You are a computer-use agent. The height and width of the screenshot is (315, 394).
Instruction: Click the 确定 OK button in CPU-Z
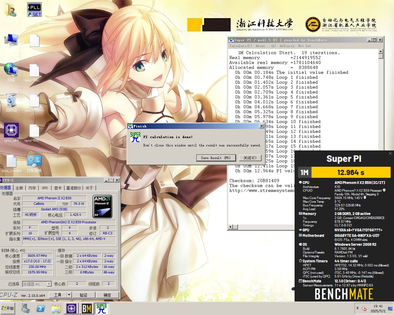point(107,295)
